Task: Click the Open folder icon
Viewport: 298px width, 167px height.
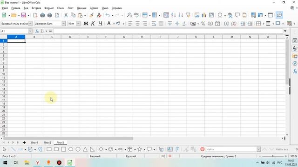Action: [14, 15]
